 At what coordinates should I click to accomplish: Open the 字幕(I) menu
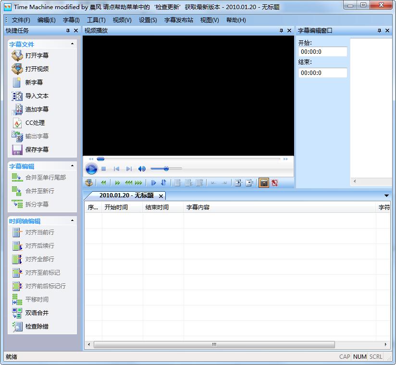[x=71, y=20]
